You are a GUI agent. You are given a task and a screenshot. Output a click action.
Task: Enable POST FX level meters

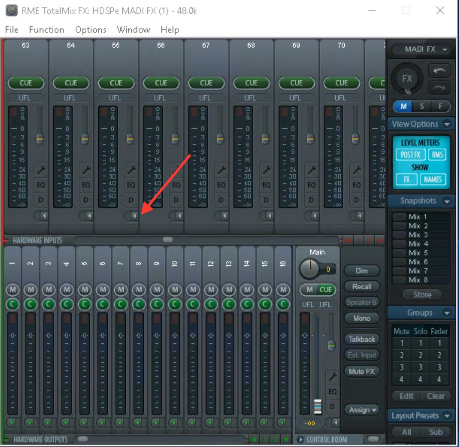point(410,155)
